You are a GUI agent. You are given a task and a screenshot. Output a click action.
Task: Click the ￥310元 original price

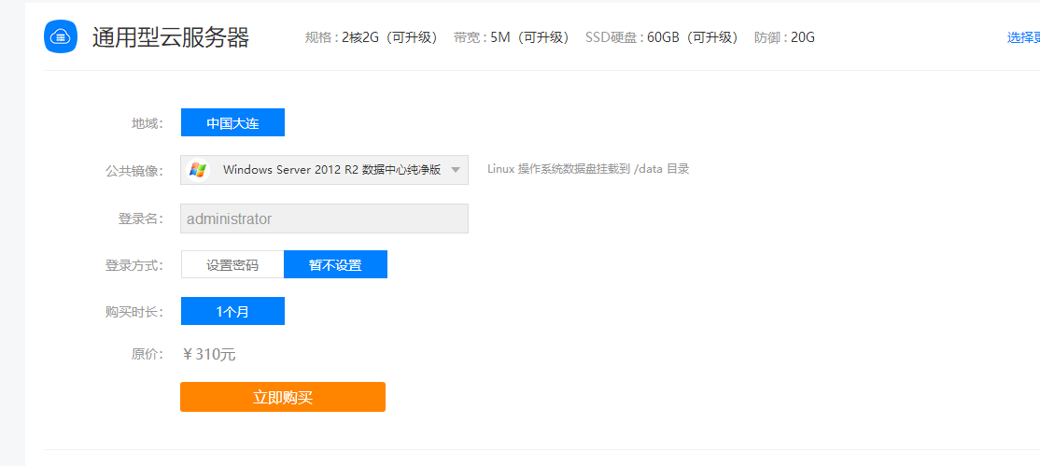(x=208, y=354)
